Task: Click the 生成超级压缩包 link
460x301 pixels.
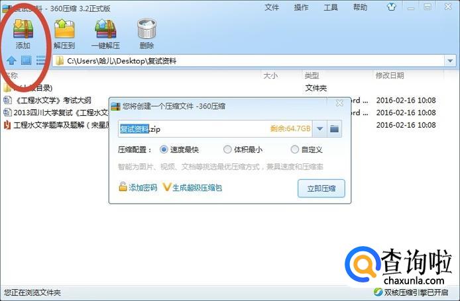Action: point(197,187)
